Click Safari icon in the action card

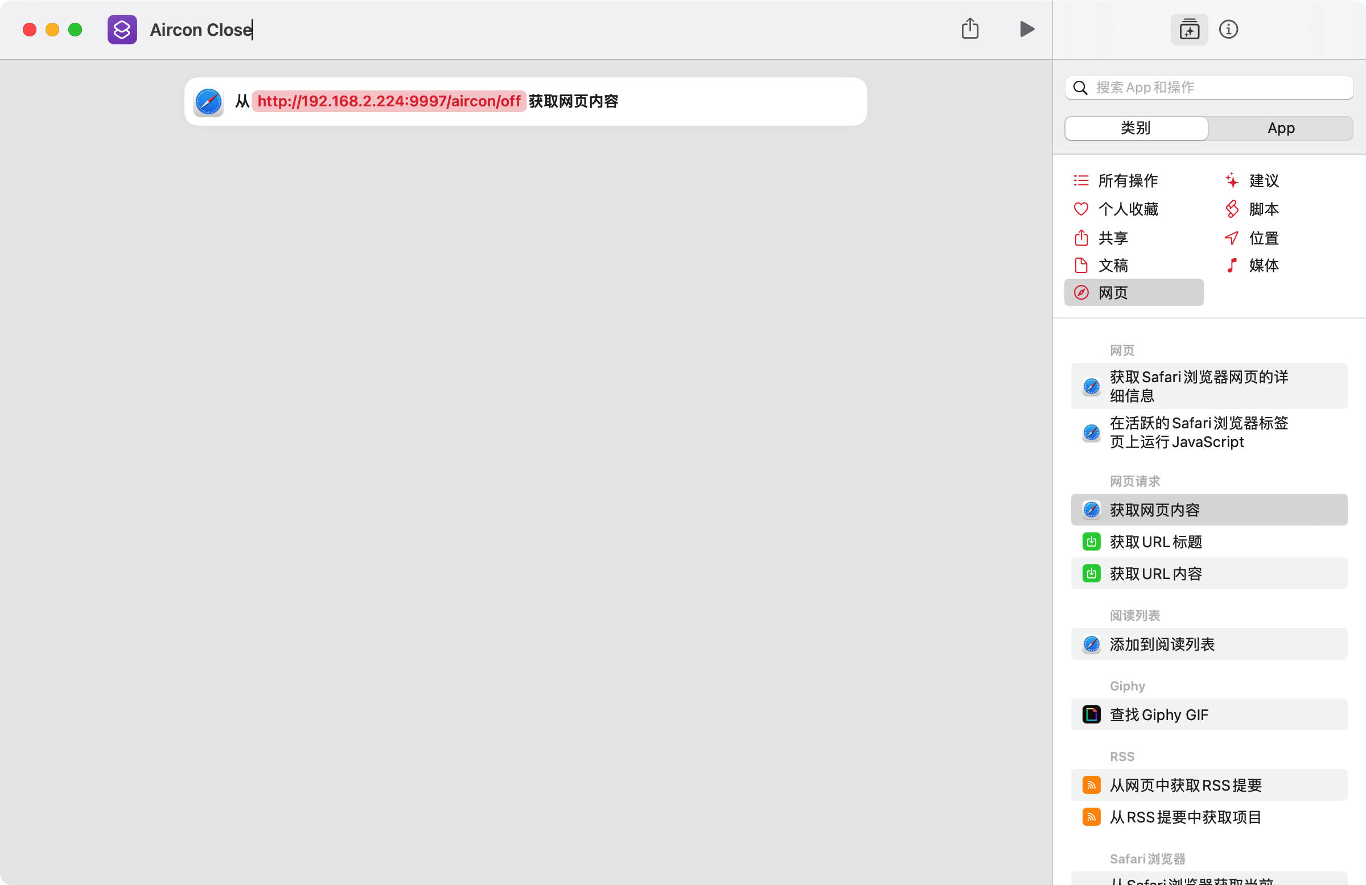tap(208, 102)
